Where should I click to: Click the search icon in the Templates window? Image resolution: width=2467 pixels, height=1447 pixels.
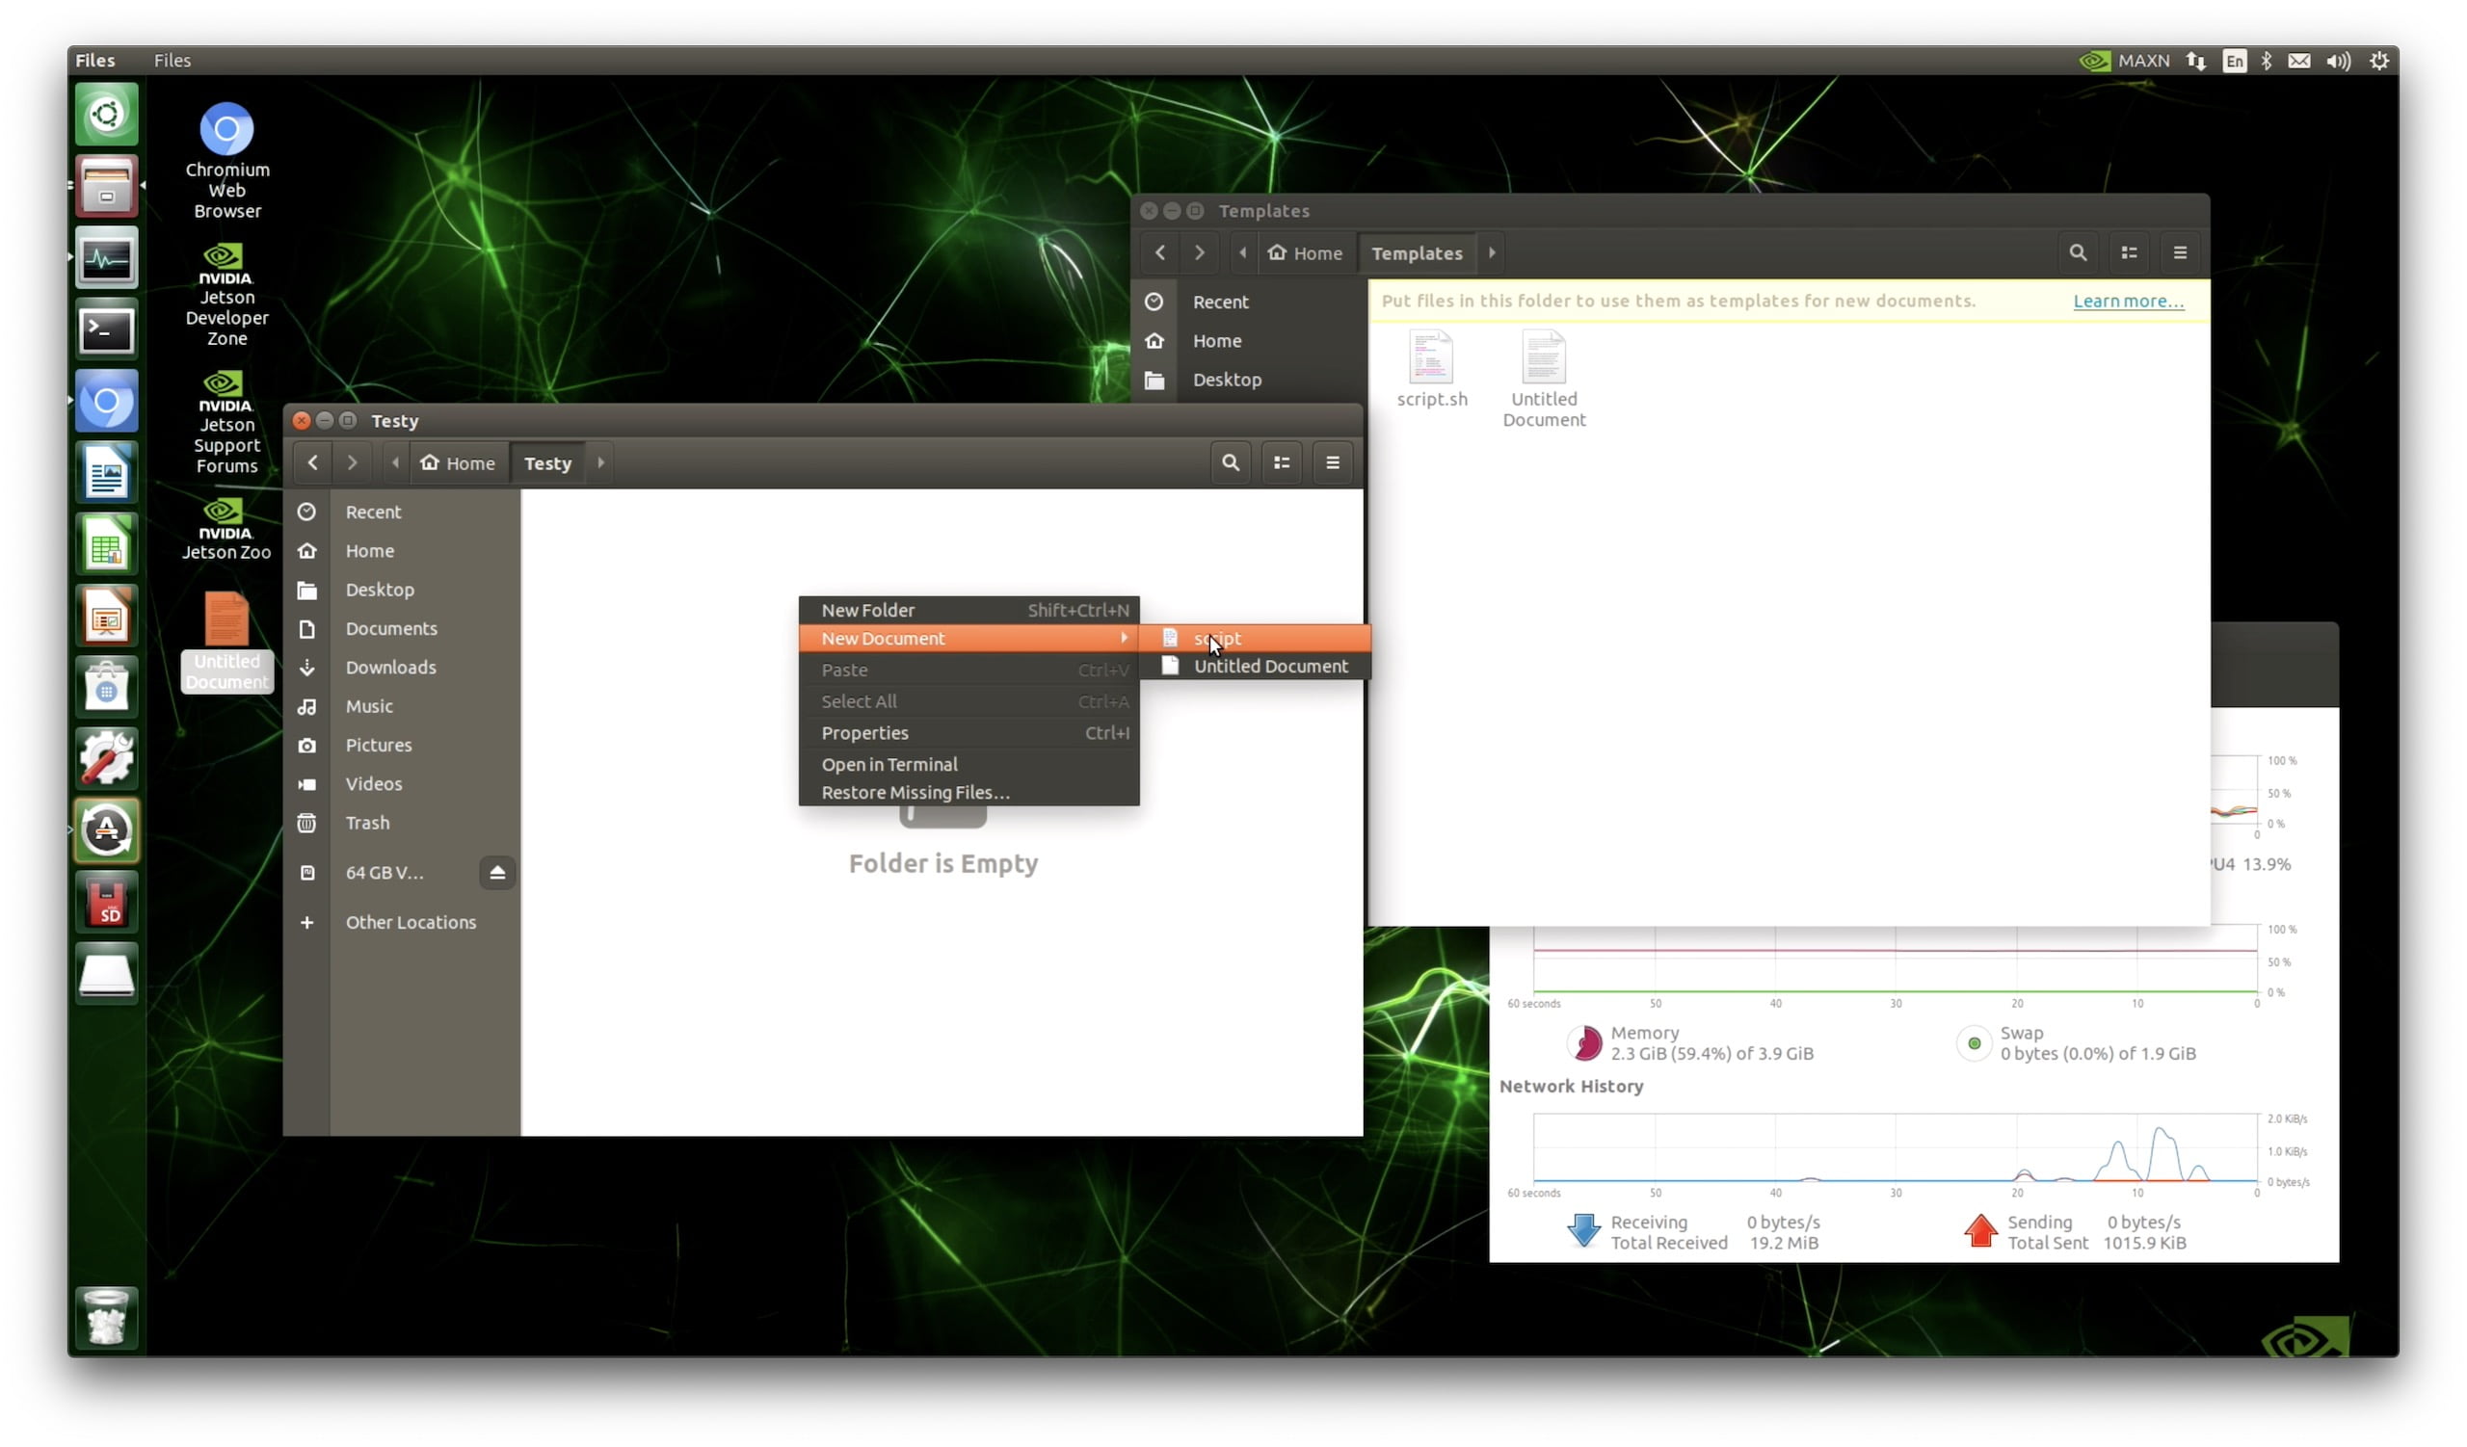[x=2079, y=252]
